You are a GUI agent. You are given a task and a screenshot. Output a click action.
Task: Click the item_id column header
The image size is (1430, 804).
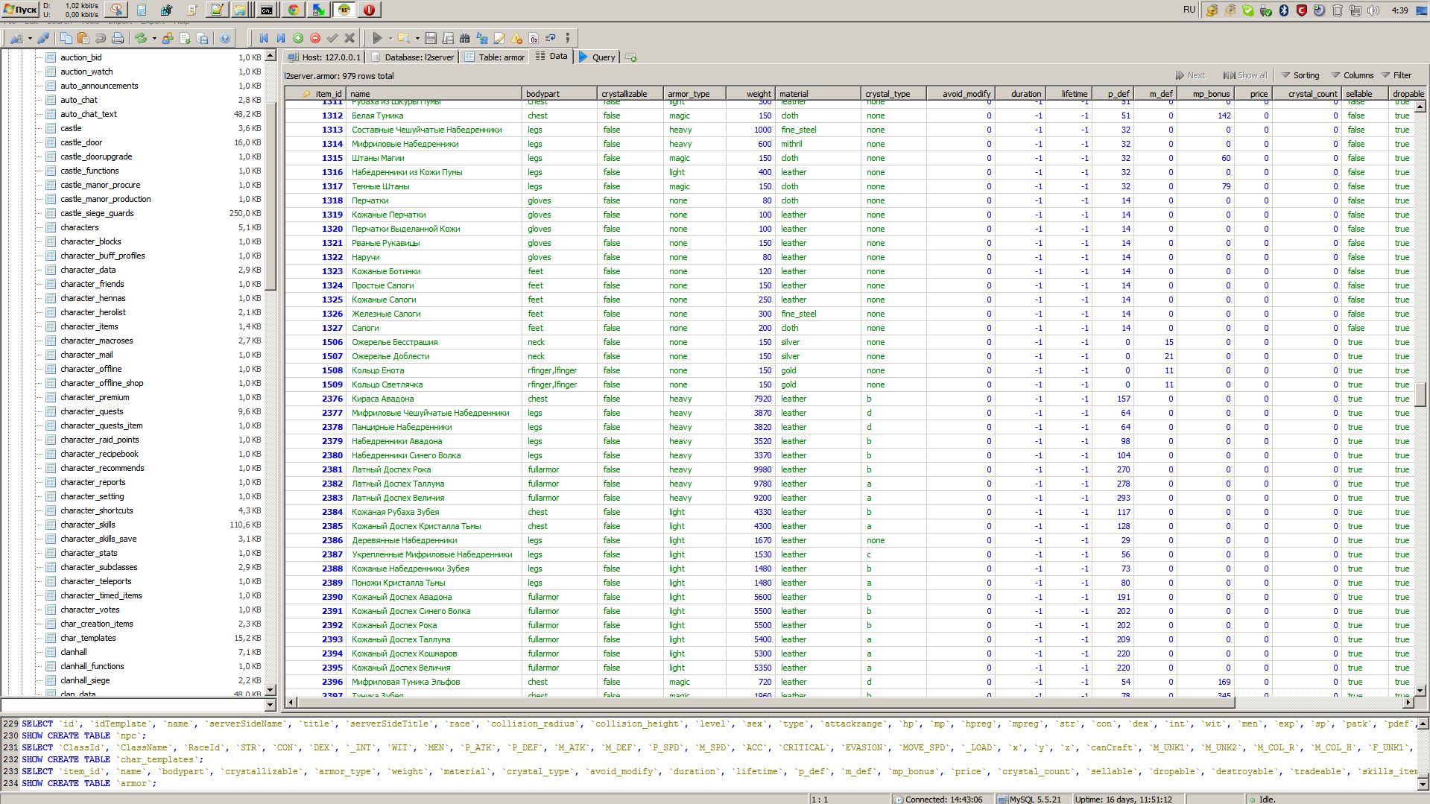click(x=316, y=94)
